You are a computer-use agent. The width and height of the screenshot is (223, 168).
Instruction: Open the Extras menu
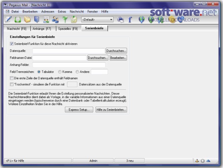[62, 11]
